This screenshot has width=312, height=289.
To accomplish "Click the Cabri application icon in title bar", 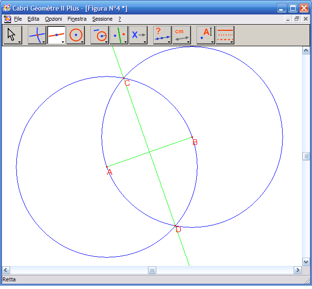I will (x=7, y=8).
